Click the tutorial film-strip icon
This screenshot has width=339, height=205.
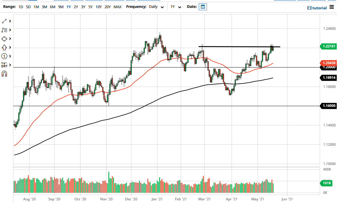310,8
